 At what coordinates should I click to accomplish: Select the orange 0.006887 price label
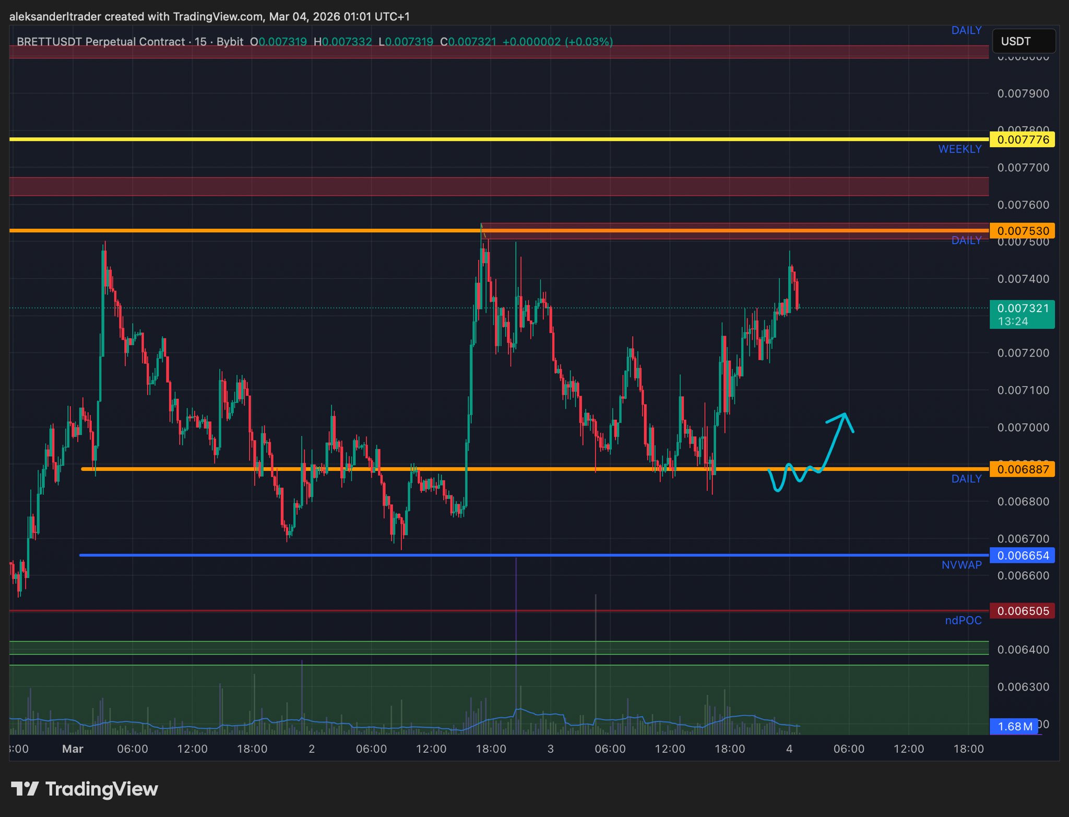[x=1022, y=469]
